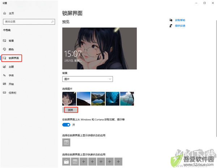Click the detailed status calendar app icon

66,142
